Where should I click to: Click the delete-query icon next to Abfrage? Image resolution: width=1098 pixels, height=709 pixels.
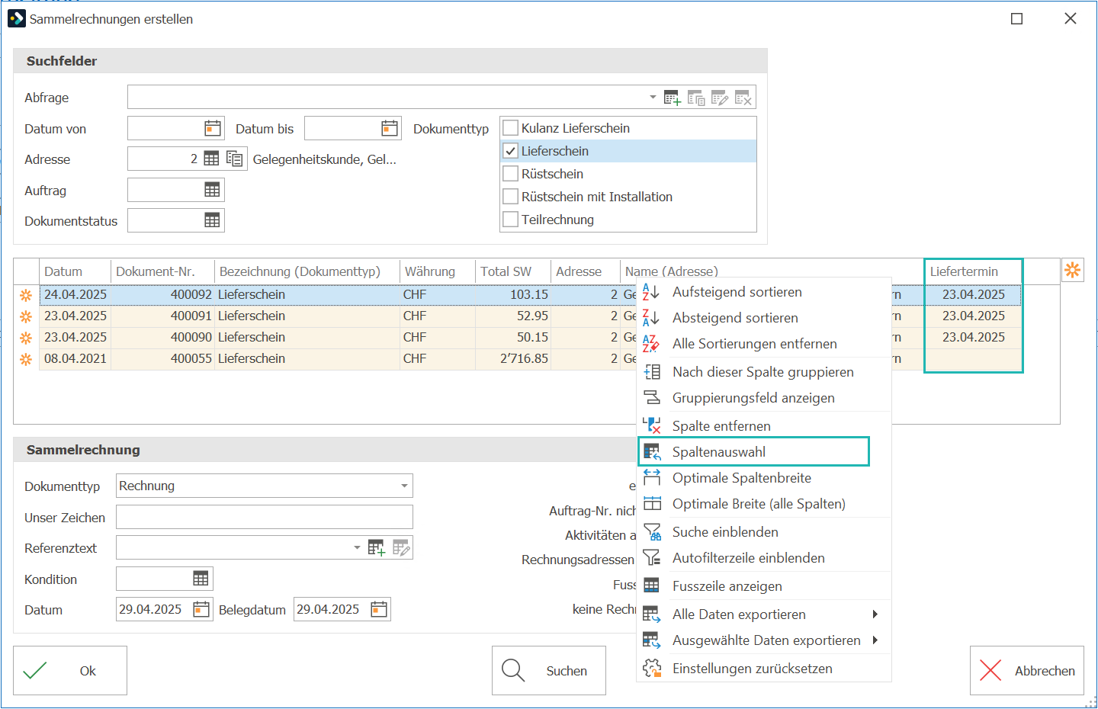[743, 98]
